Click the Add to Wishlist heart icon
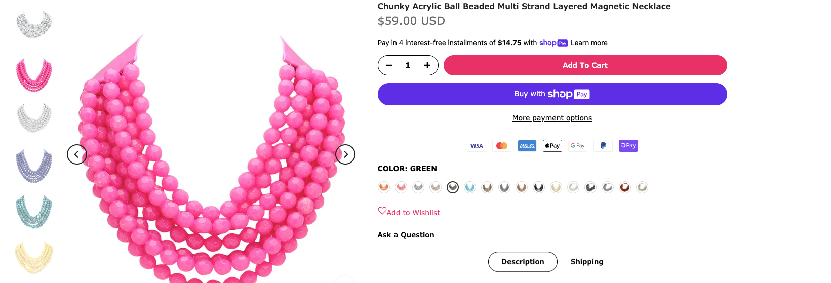The image size is (831, 283). [382, 211]
